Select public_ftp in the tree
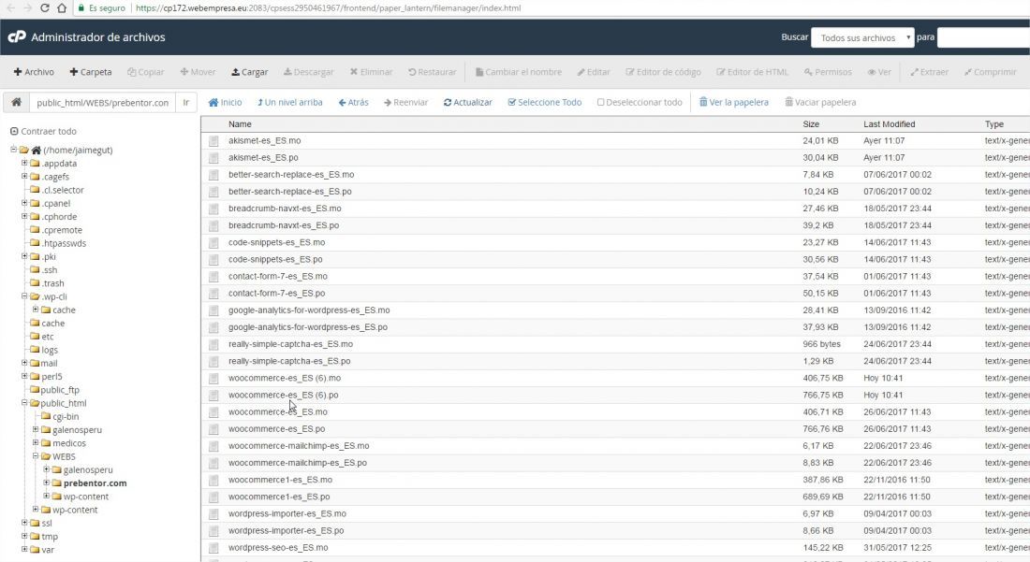1030x562 pixels. pos(60,390)
